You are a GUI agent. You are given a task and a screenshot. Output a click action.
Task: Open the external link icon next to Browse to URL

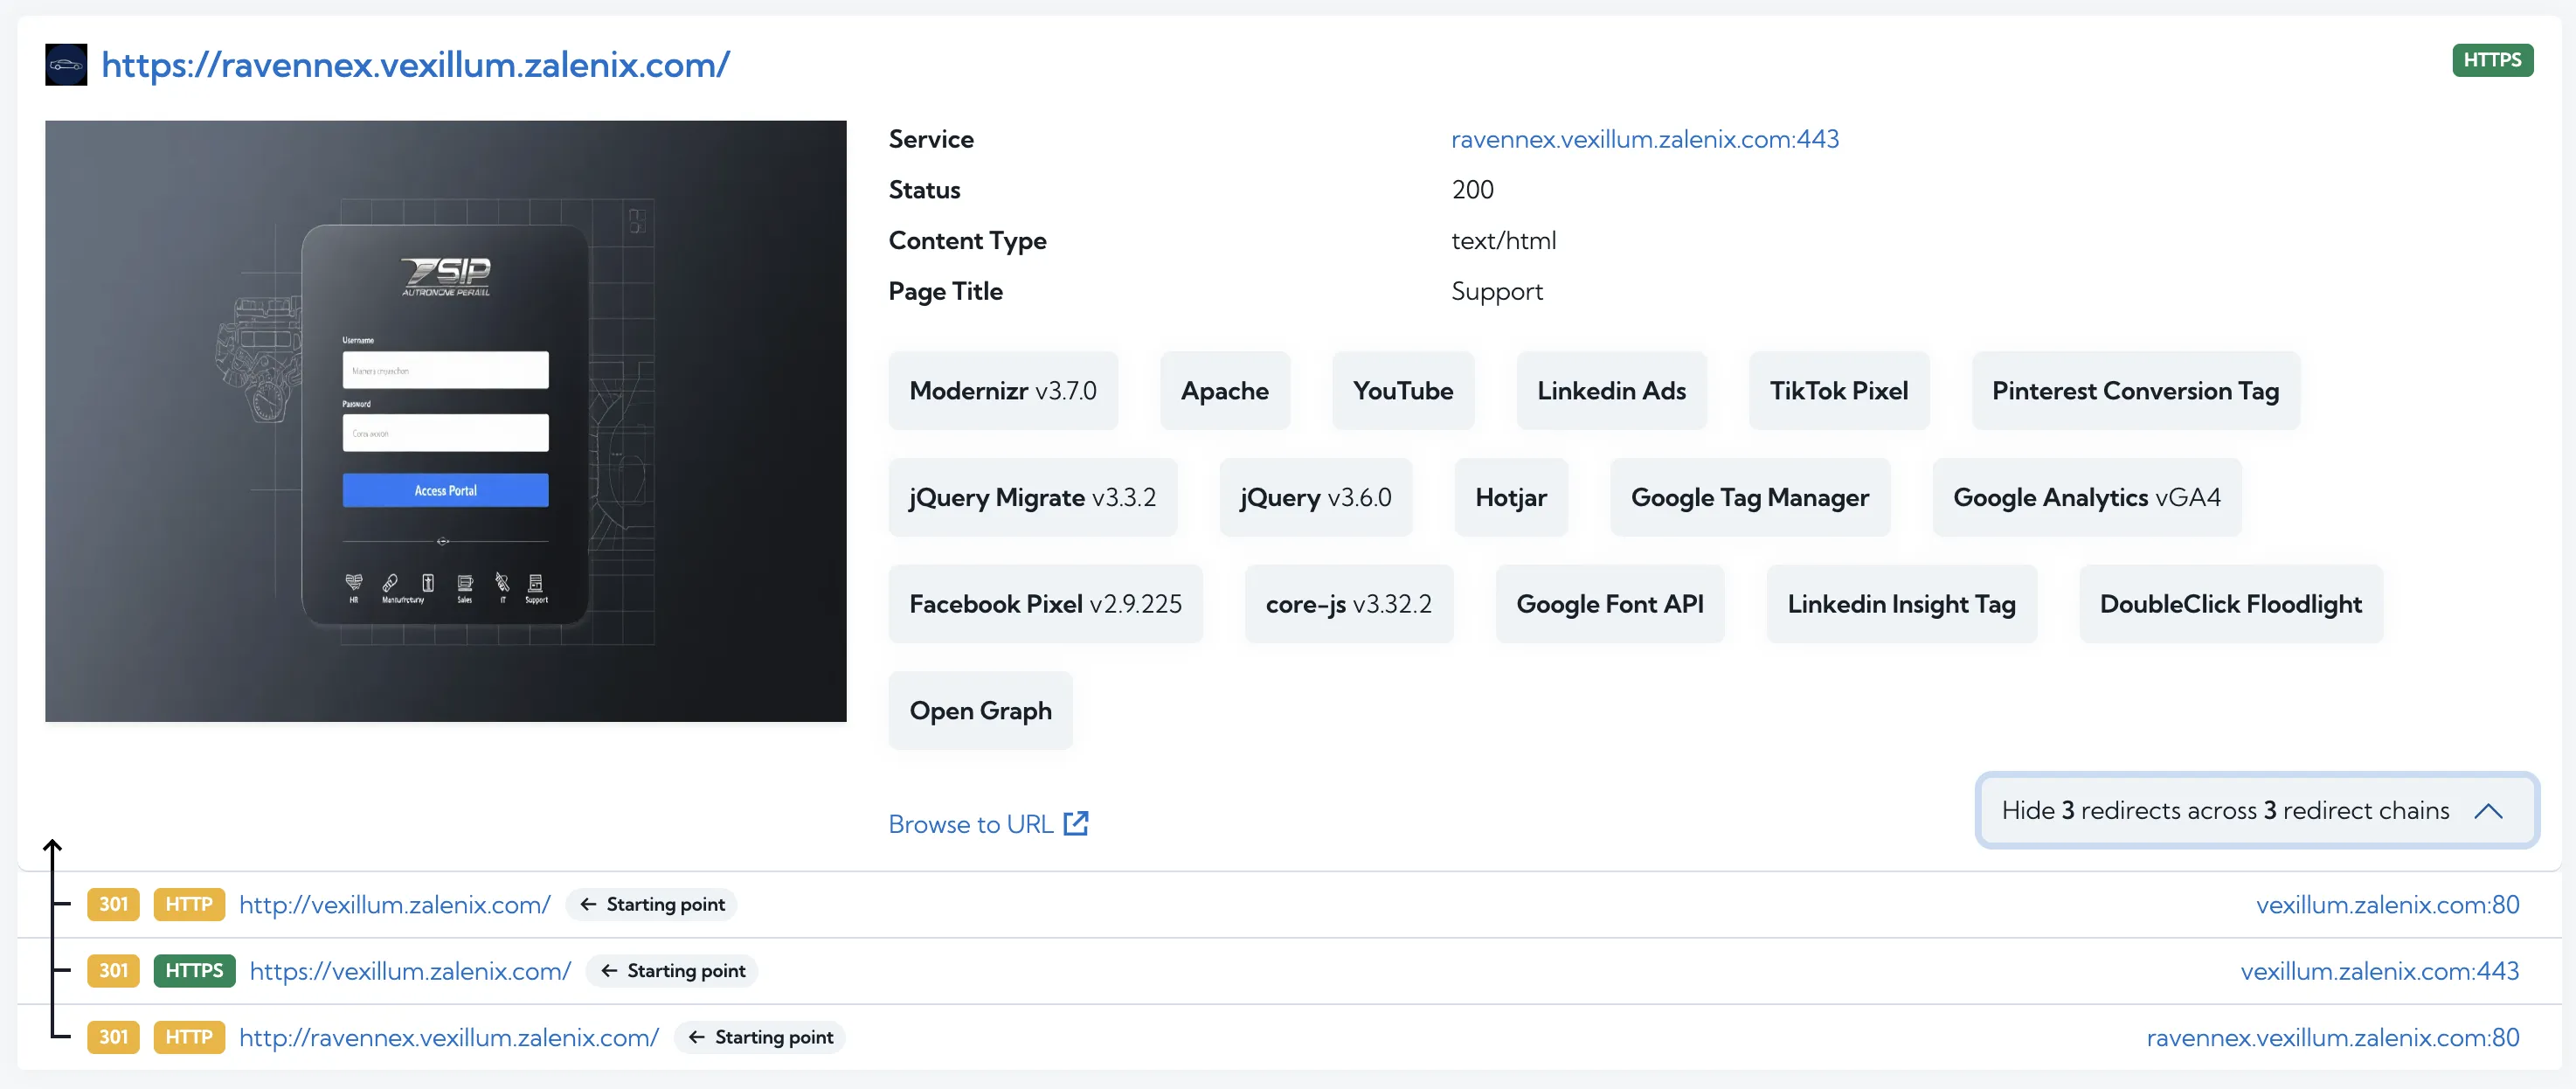coord(1076,823)
